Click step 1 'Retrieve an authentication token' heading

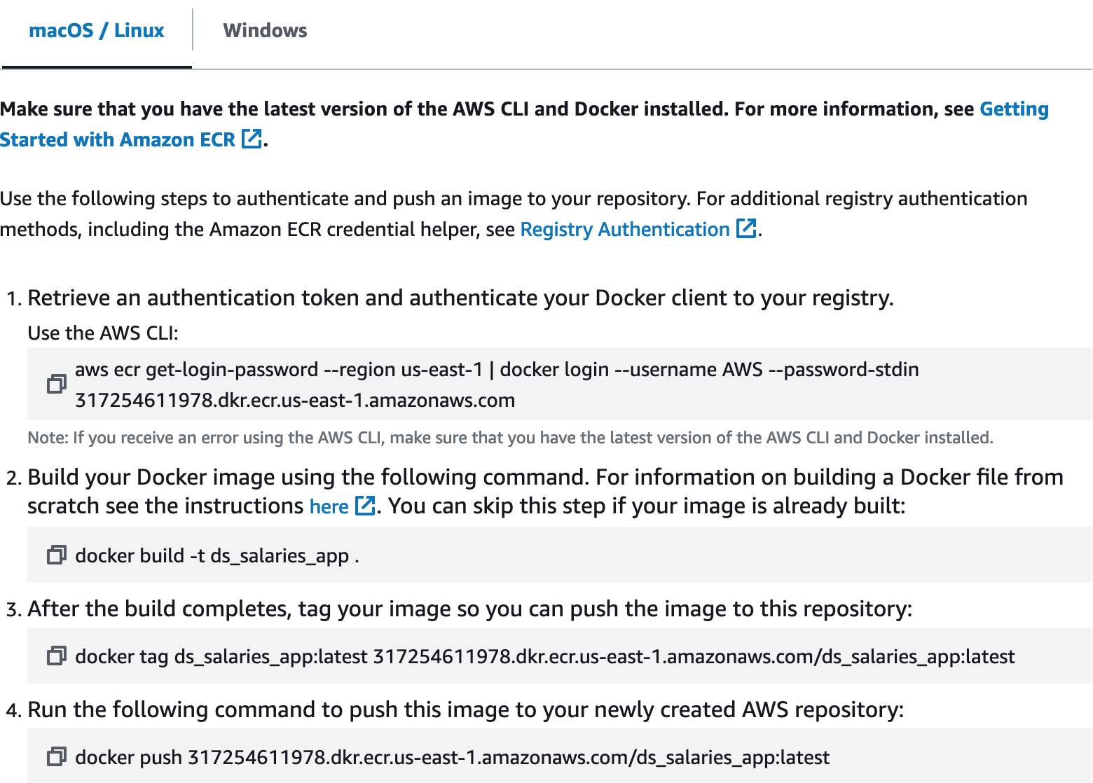point(460,298)
